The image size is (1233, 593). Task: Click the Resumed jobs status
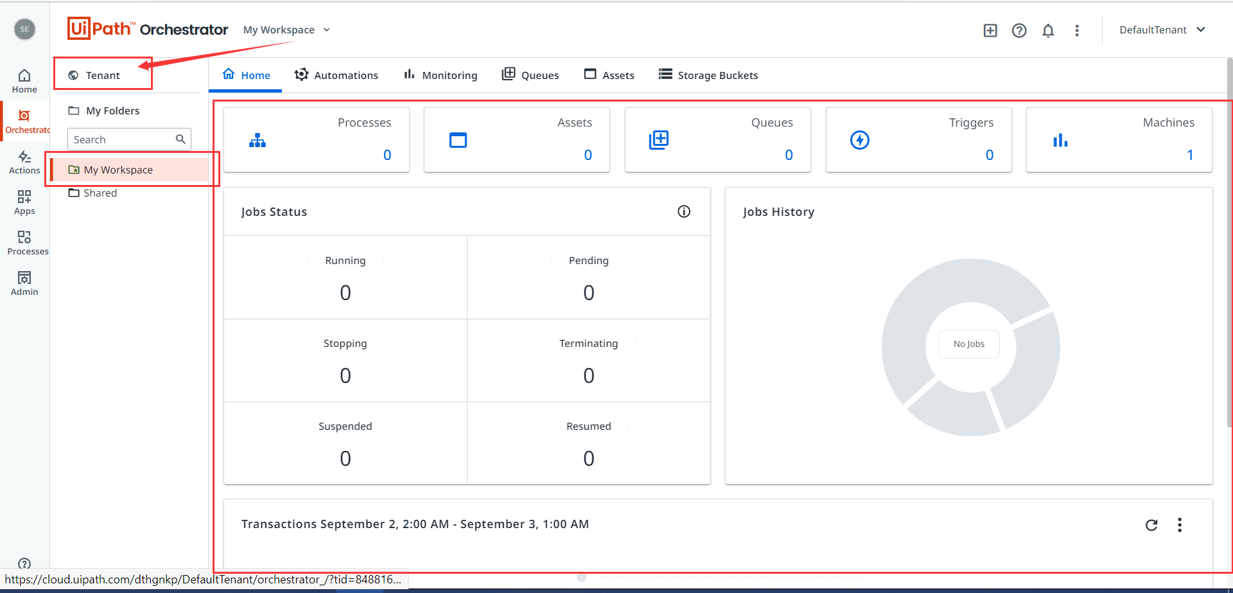(x=589, y=426)
